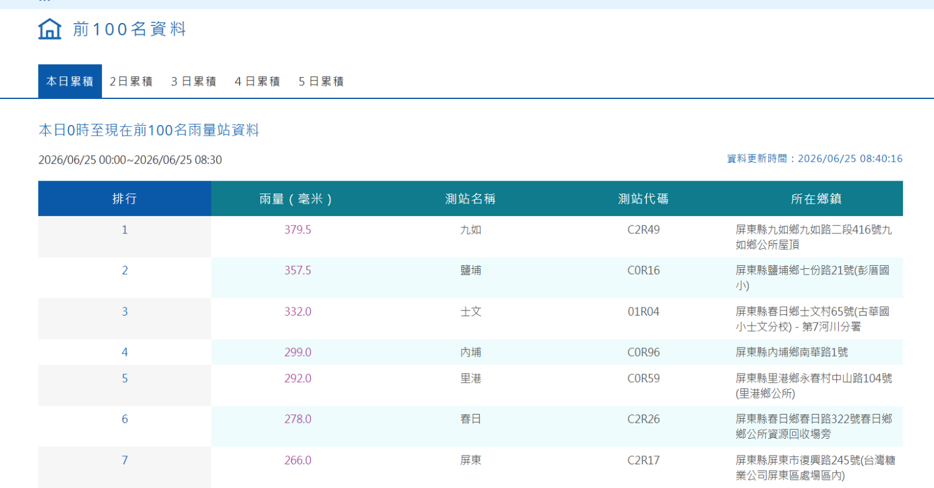Click rank number 7 in 屏東 row
The image size is (934, 488).
tap(125, 461)
